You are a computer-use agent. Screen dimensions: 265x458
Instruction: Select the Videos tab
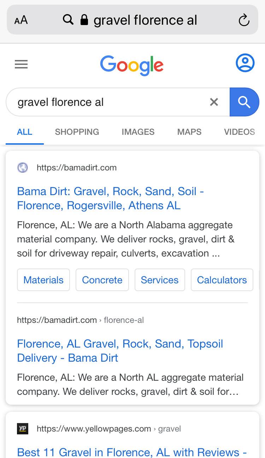point(239,132)
